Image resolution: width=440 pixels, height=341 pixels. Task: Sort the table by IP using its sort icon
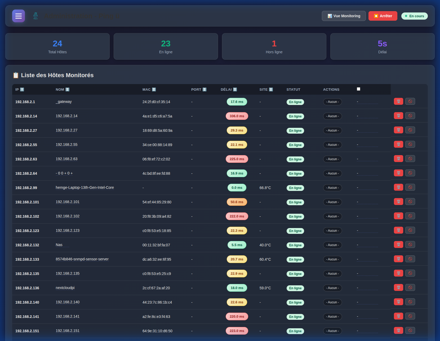pyautogui.click(x=22, y=89)
